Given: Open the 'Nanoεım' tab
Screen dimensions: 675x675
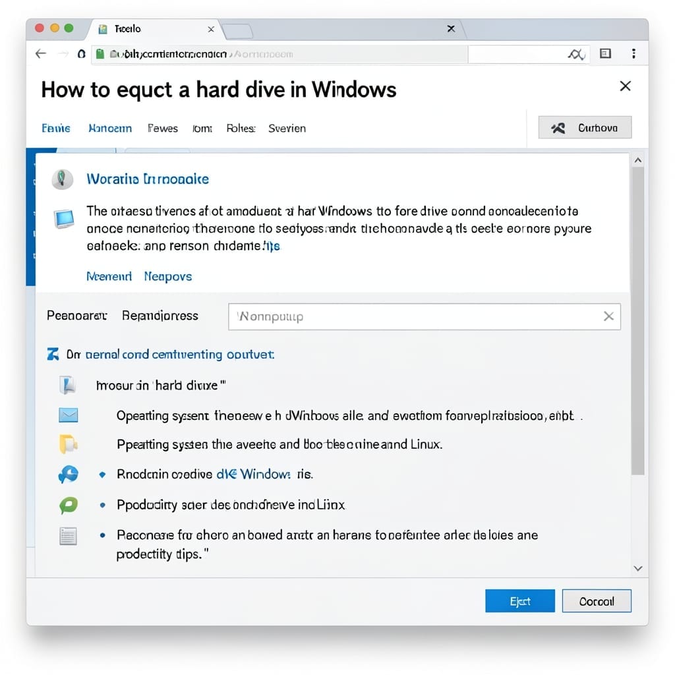Looking at the screenshot, I should point(110,129).
